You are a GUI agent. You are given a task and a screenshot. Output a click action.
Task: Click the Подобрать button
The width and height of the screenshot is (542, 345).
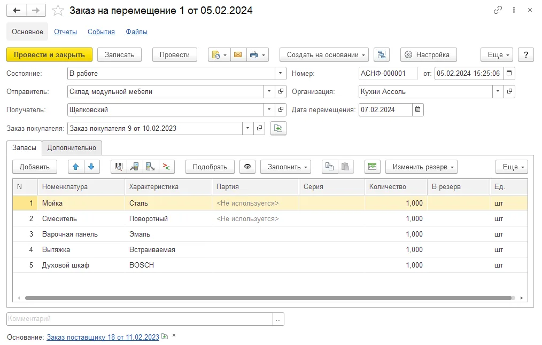pos(210,167)
